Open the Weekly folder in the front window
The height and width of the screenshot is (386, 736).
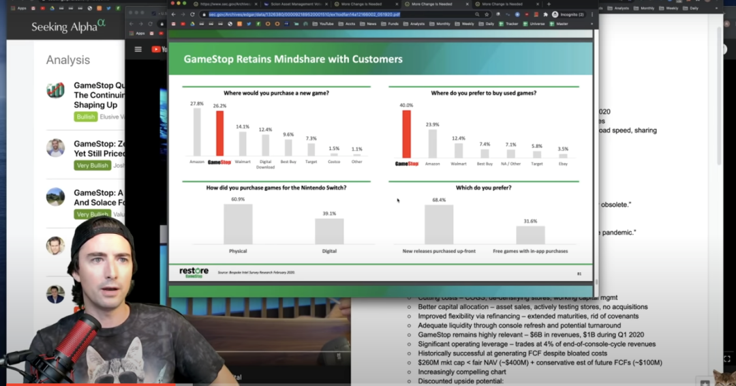point(465,24)
